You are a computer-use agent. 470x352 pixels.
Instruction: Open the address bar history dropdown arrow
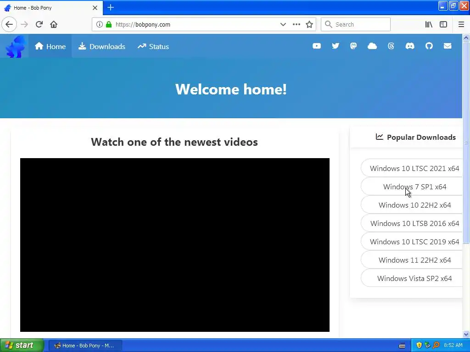point(283,24)
